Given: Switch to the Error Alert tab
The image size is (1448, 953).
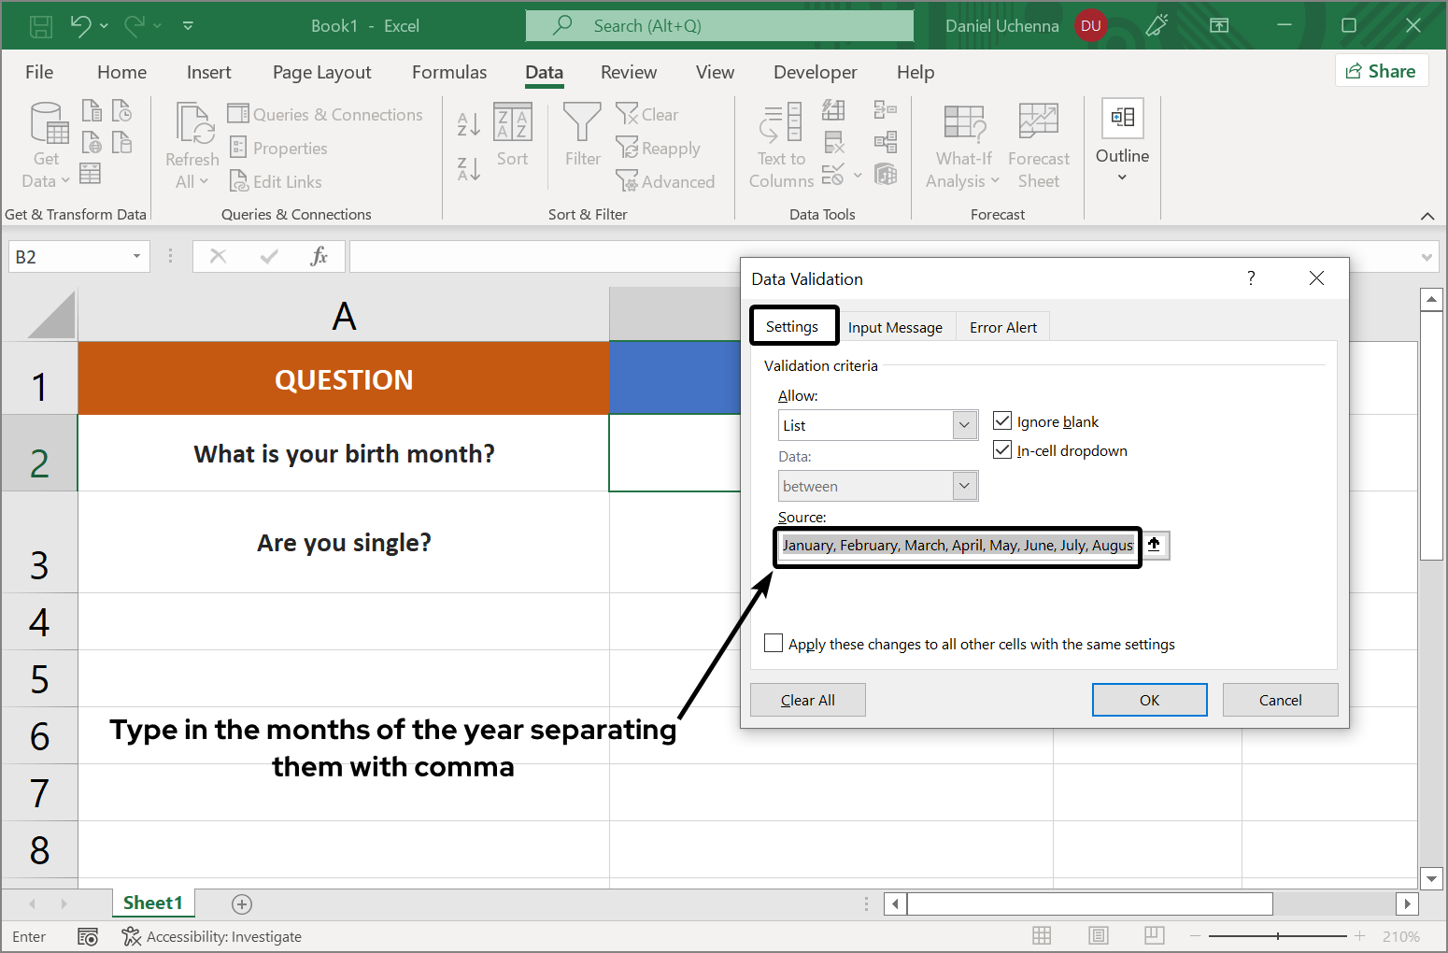Looking at the screenshot, I should coord(1002,326).
